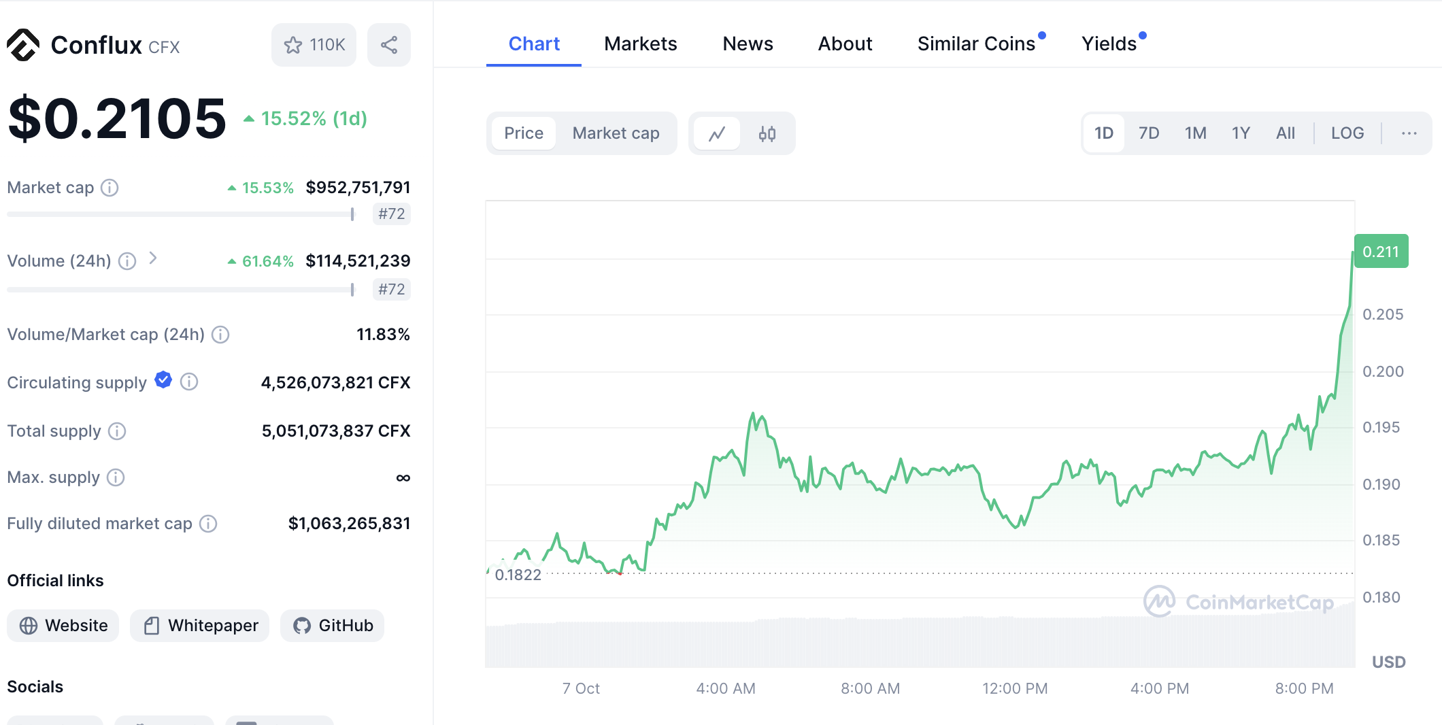
Task: Click the Market cap rank #72 badge
Action: (392, 214)
